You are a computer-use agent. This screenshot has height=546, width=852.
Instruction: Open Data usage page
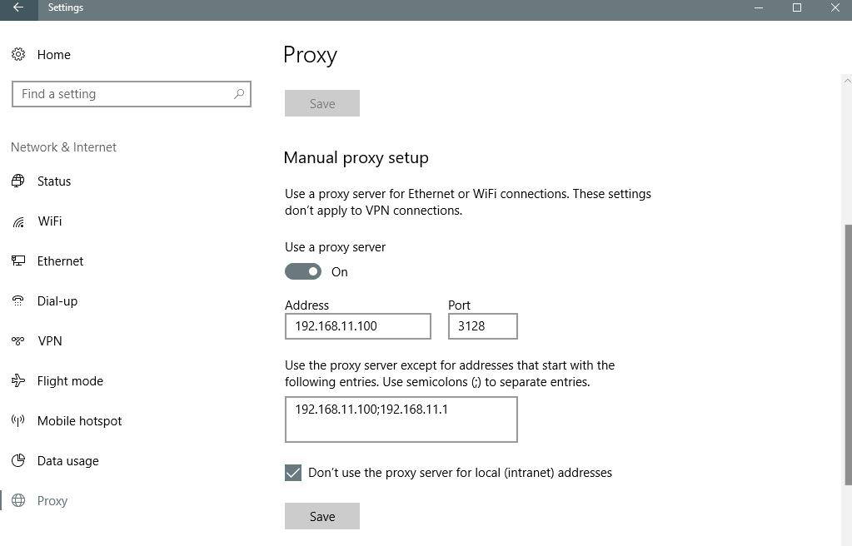pos(67,461)
